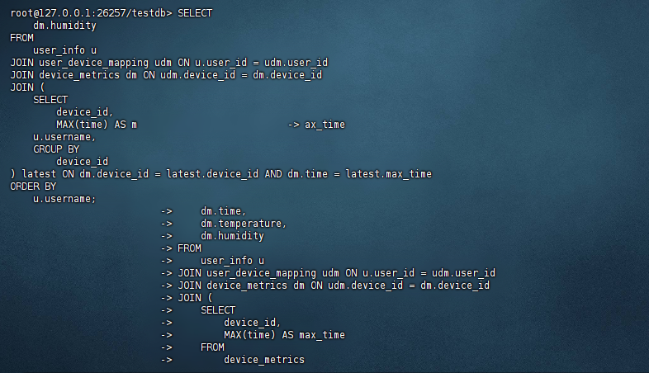Click the arrow preceding ax_time
Viewport: 649px width, 373px height.
pos(293,125)
